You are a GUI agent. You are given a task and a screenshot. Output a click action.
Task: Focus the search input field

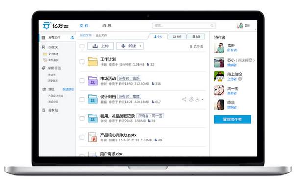[184, 25]
